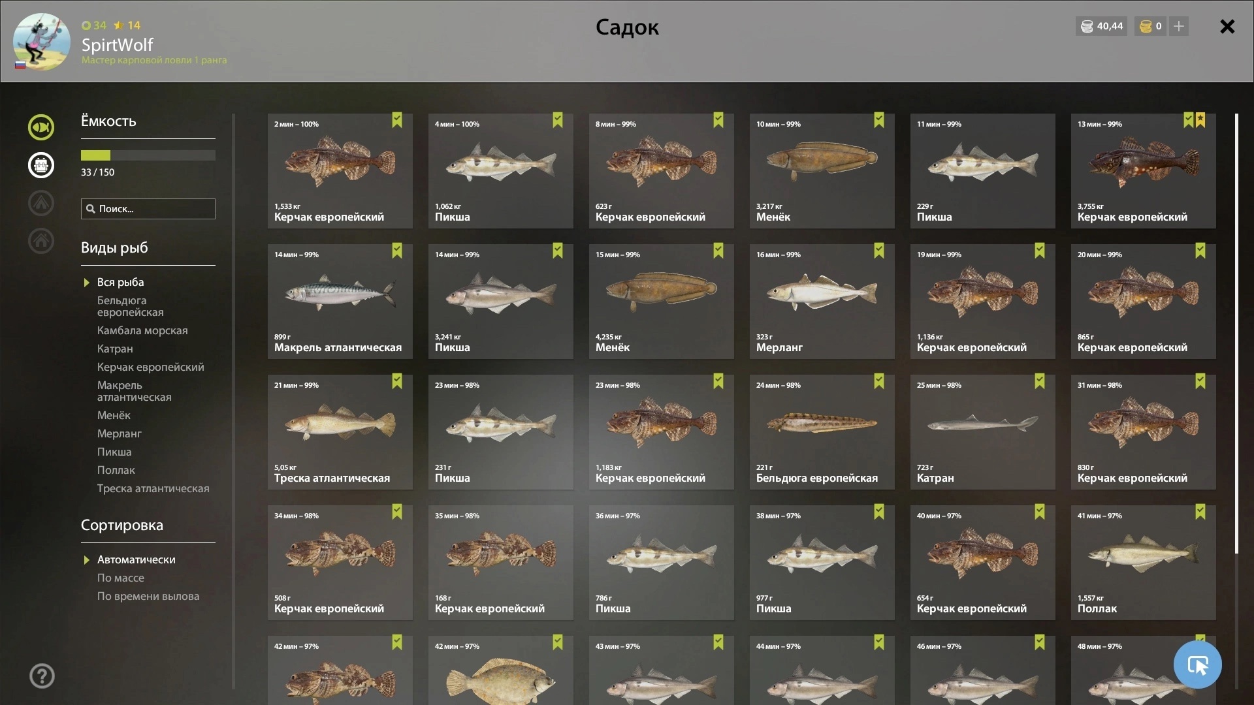
Task: Click the search magnifier icon
Action: tap(90, 209)
